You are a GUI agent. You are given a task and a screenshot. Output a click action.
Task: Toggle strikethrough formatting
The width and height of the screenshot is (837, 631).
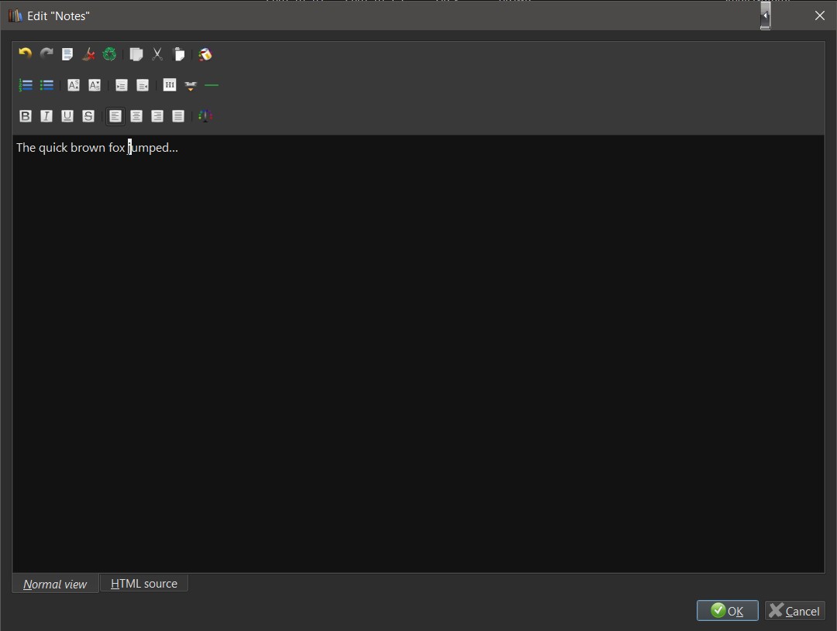pyautogui.click(x=88, y=115)
